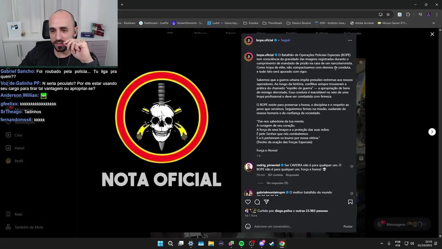Open the Chrome three-dot menu
The width and height of the screenshot is (442, 249).
(x=436, y=15)
